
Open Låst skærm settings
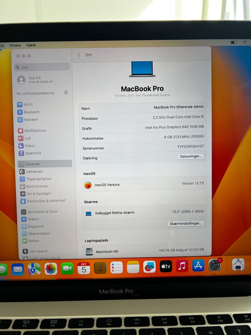[x=35, y=251]
